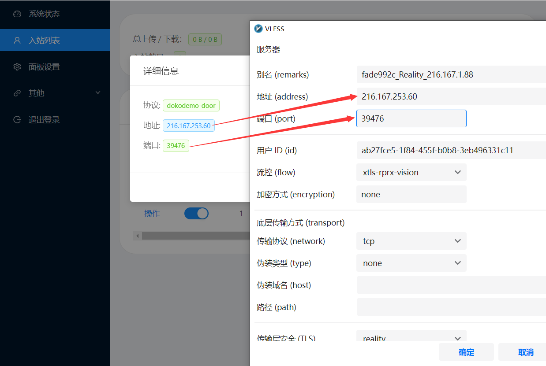The width and height of the screenshot is (546, 366).
Task: Click the 操作 link in table
Action: 152,214
